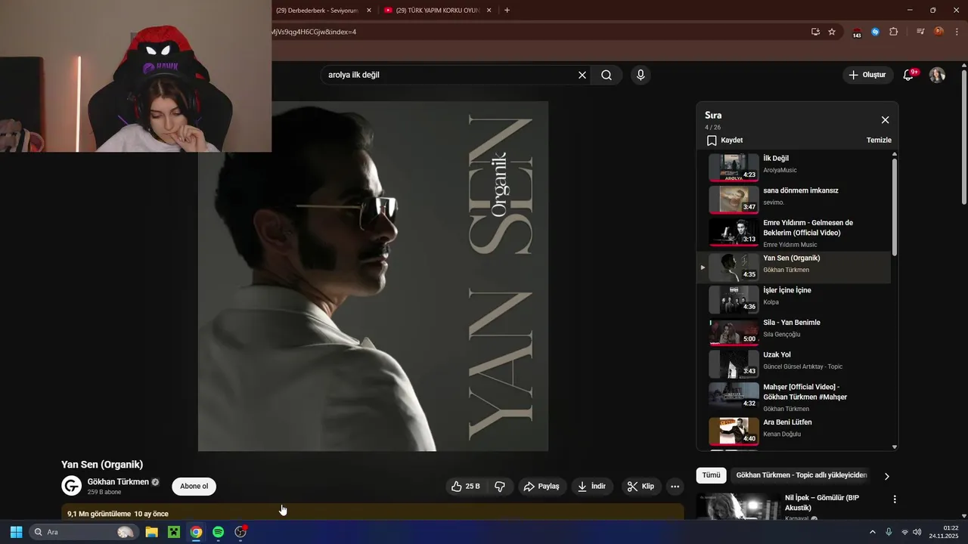Open Chrome media control icon
This screenshot has height=544, width=968.
click(x=920, y=32)
